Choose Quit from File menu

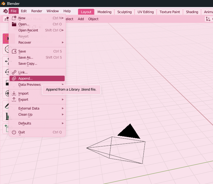coord(37,132)
